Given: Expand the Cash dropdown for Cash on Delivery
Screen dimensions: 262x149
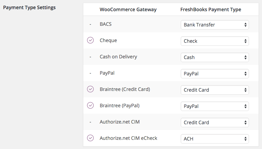Looking at the screenshot, I should click(x=215, y=57).
